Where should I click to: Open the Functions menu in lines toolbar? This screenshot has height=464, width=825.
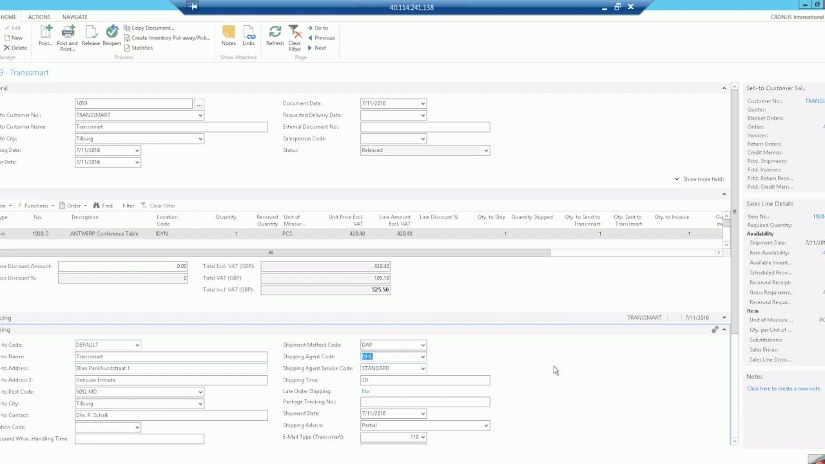(x=35, y=206)
